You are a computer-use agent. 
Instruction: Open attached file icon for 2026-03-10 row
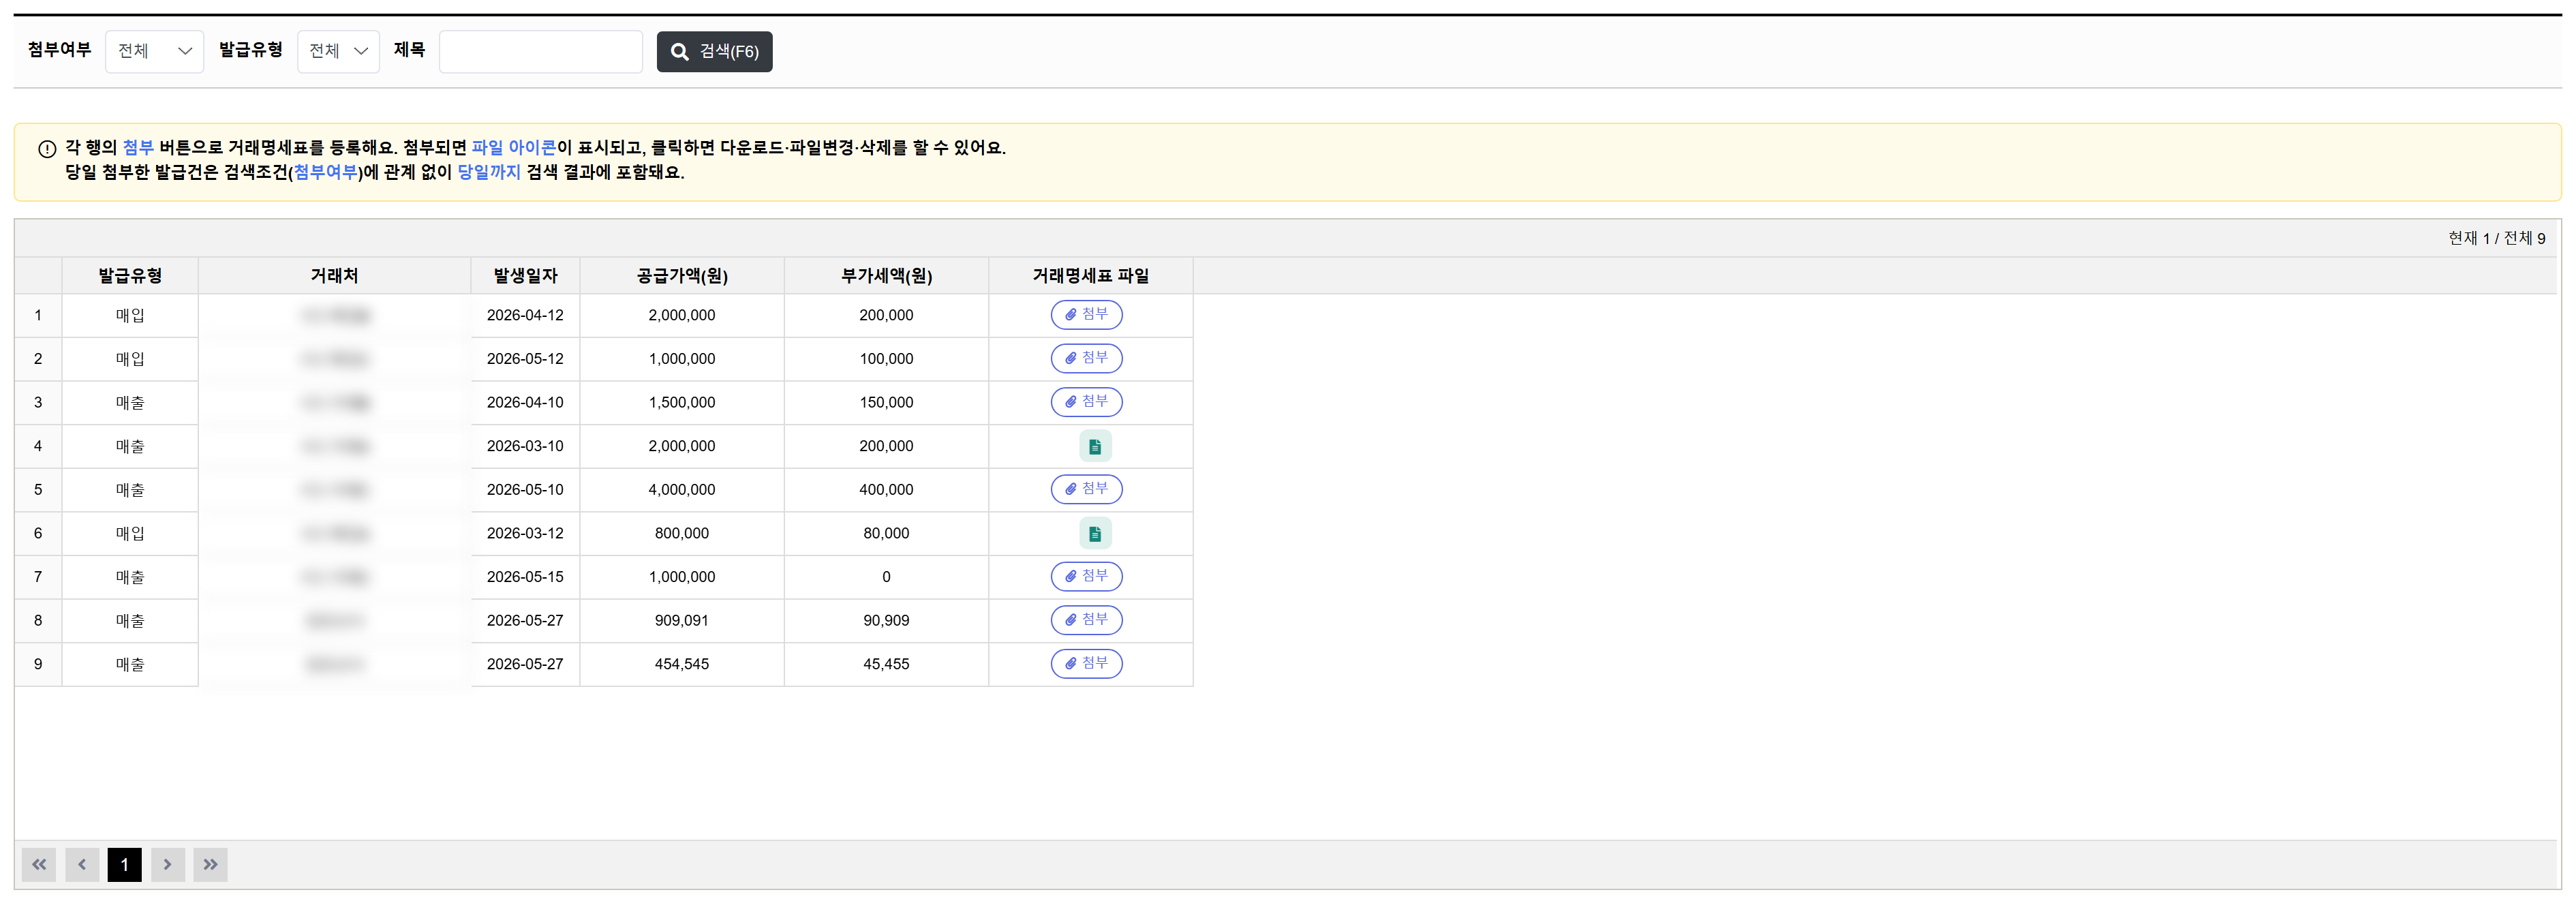pyautogui.click(x=1095, y=446)
